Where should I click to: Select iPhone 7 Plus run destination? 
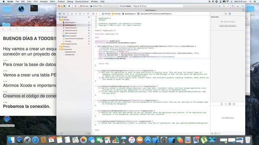tap(96, 6)
